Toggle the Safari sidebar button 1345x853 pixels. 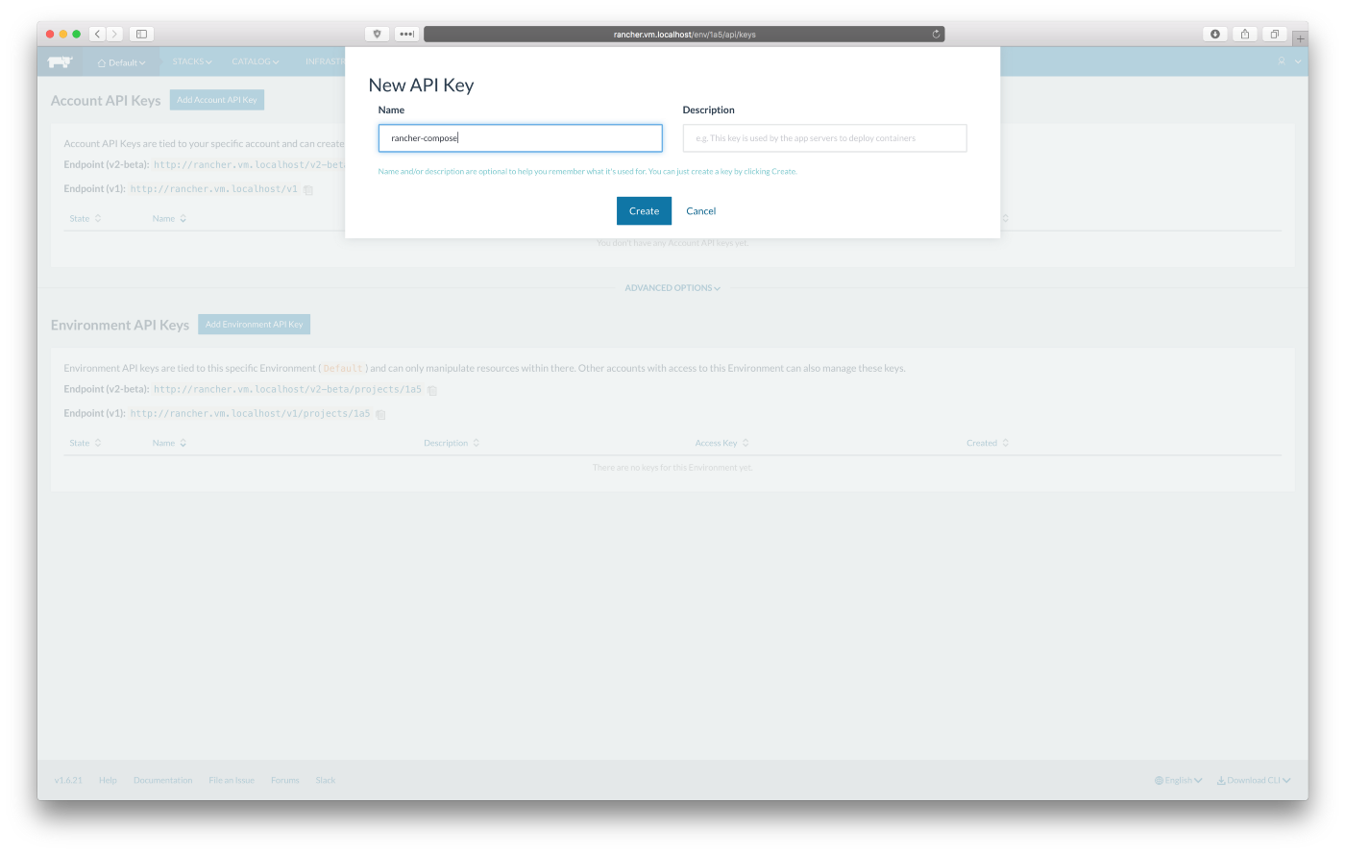tap(141, 34)
